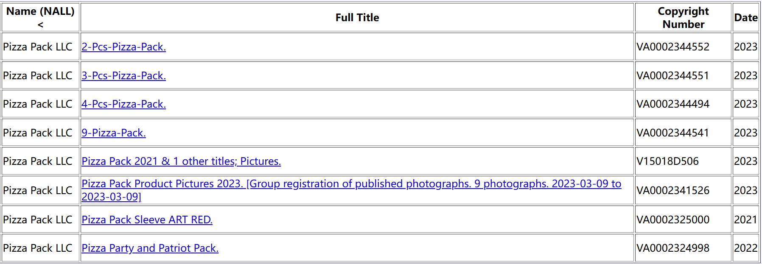Image resolution: width=762 pixels, height=264 pixels.
Task: Click the sort arrow under Name (NALL)
Action: (40, 25)
